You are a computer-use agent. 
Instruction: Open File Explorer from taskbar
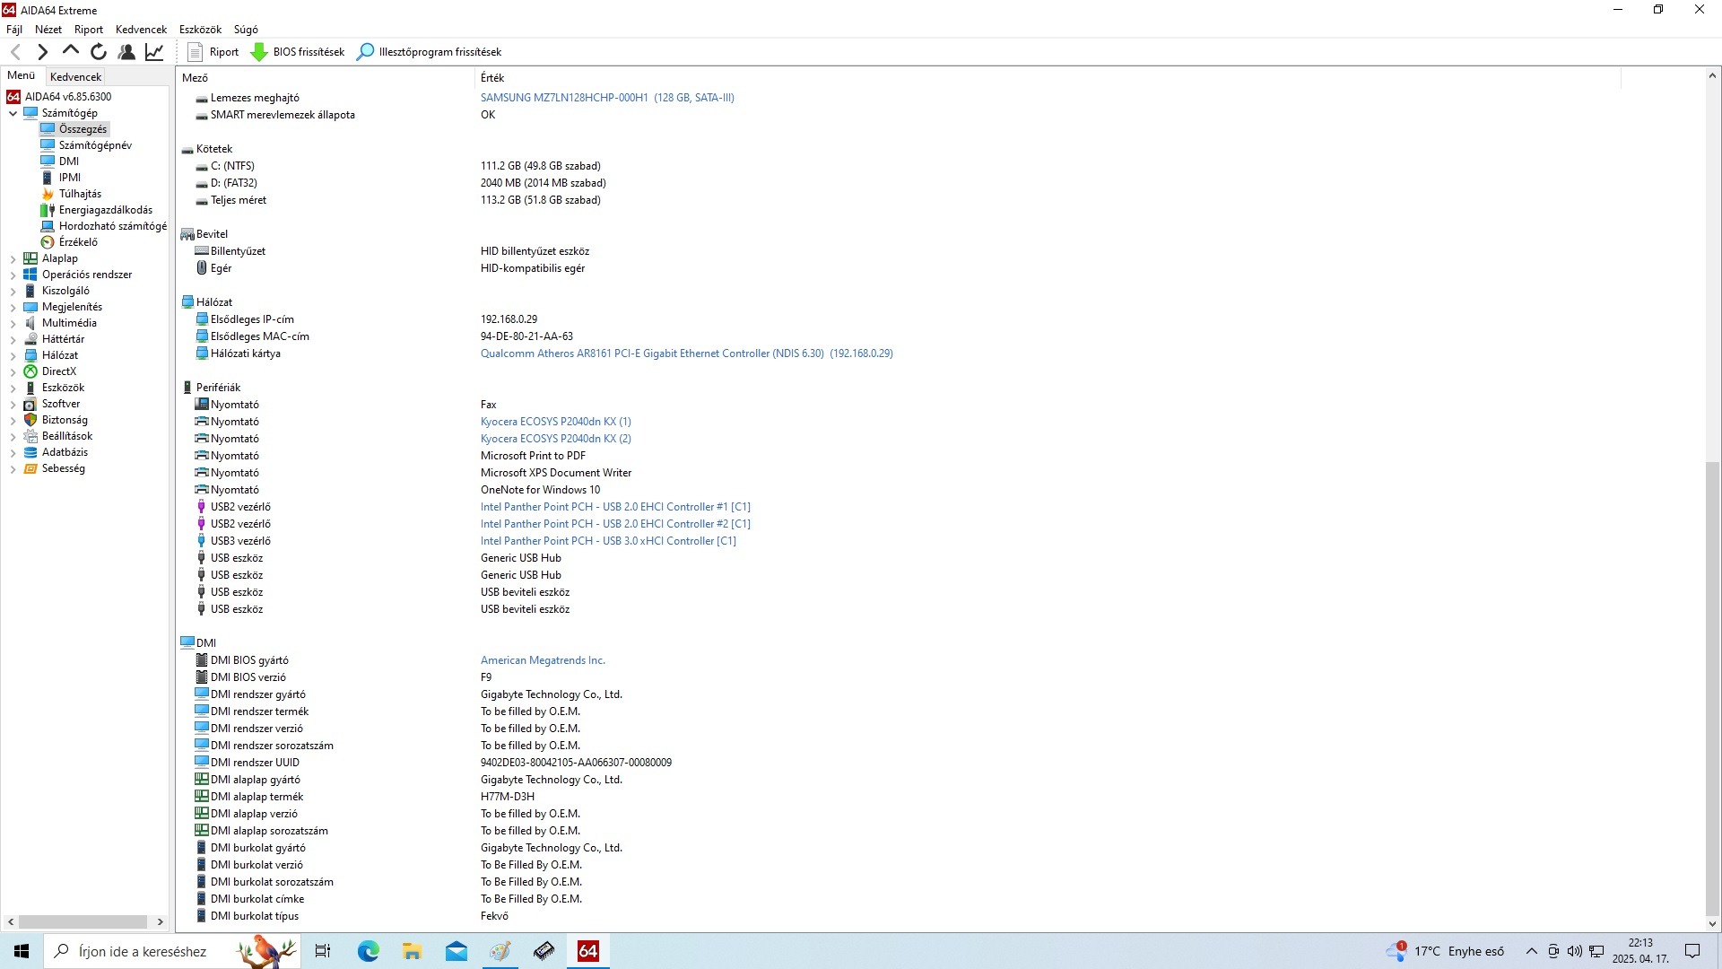tap(412, 951)
